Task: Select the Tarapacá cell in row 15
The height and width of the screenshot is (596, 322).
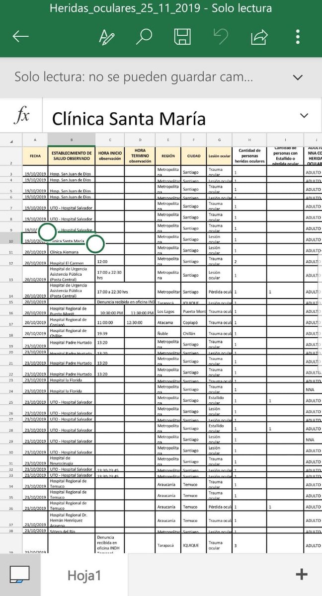Action: coord(168,302)
